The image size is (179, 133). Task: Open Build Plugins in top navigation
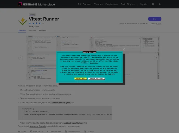tap(128, 4)
